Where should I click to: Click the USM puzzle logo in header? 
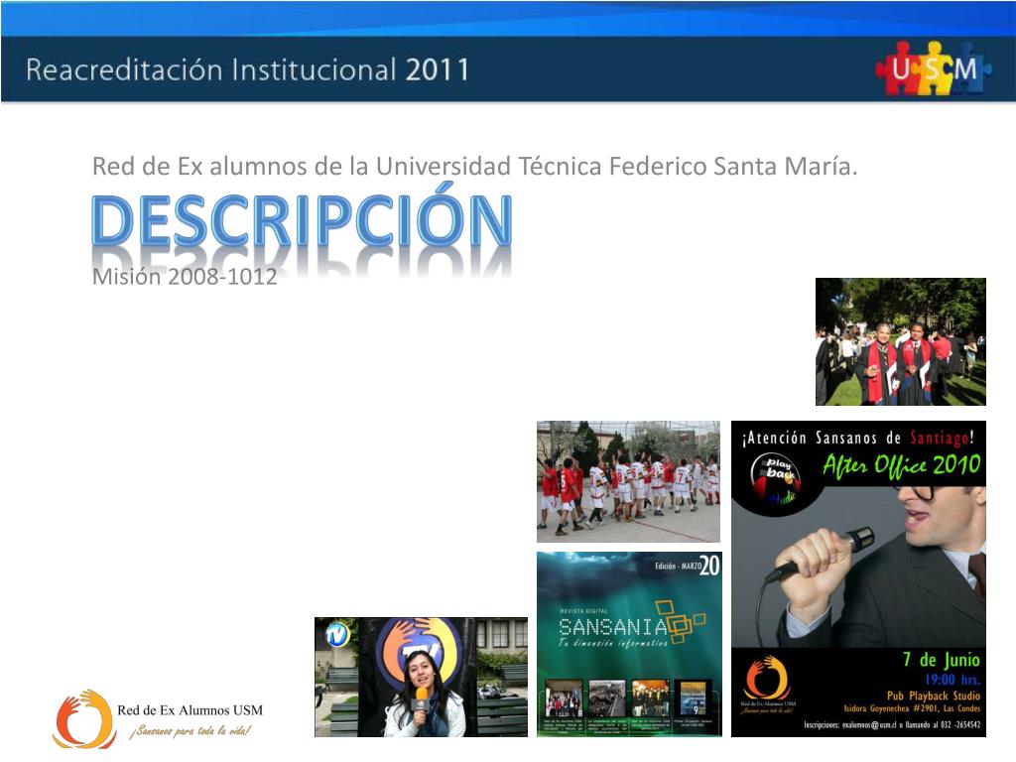(933, 68)
